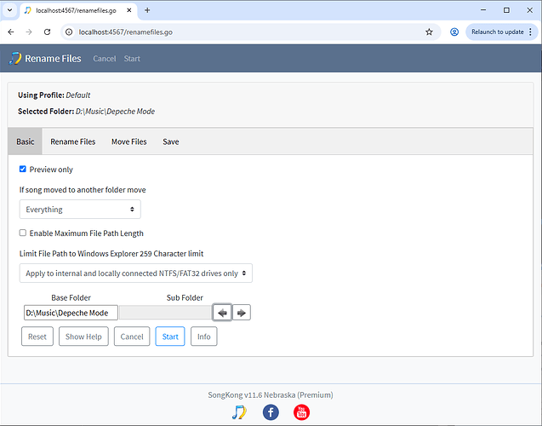
Task: Bookmark this page with the star icon
Action: 429,32
